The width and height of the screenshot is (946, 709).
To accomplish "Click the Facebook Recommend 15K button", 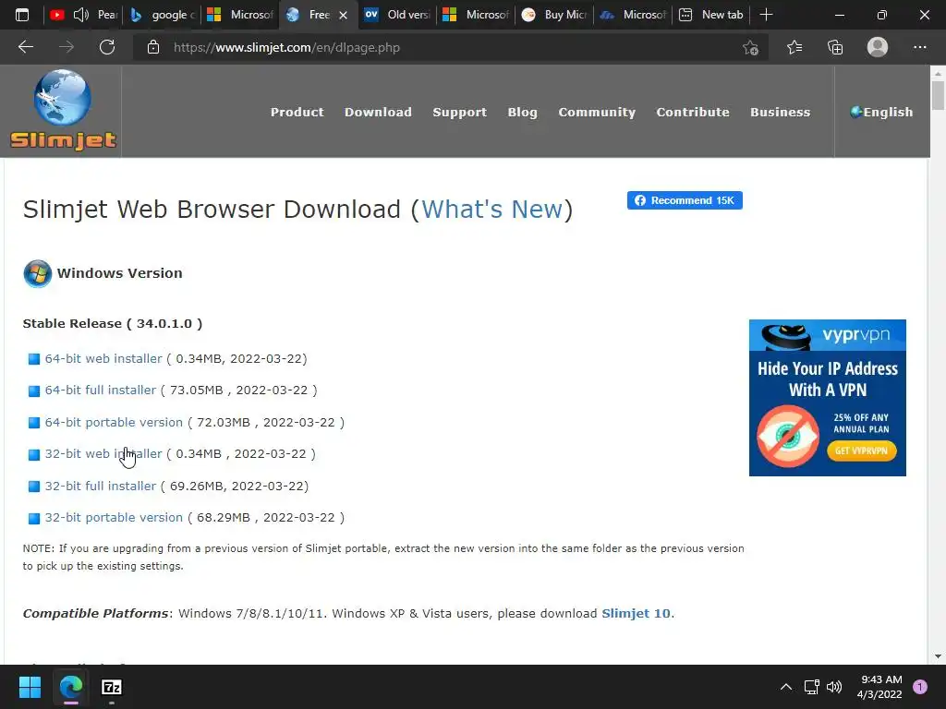I will pyautogui.click(x=685, y=200).
